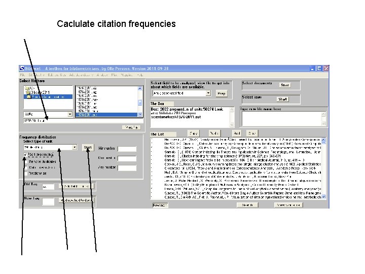Image resolution: width=365 pixels, height=274 pixels.
Task: Click The List scroll-down arrow
Action: pos(323,197)
